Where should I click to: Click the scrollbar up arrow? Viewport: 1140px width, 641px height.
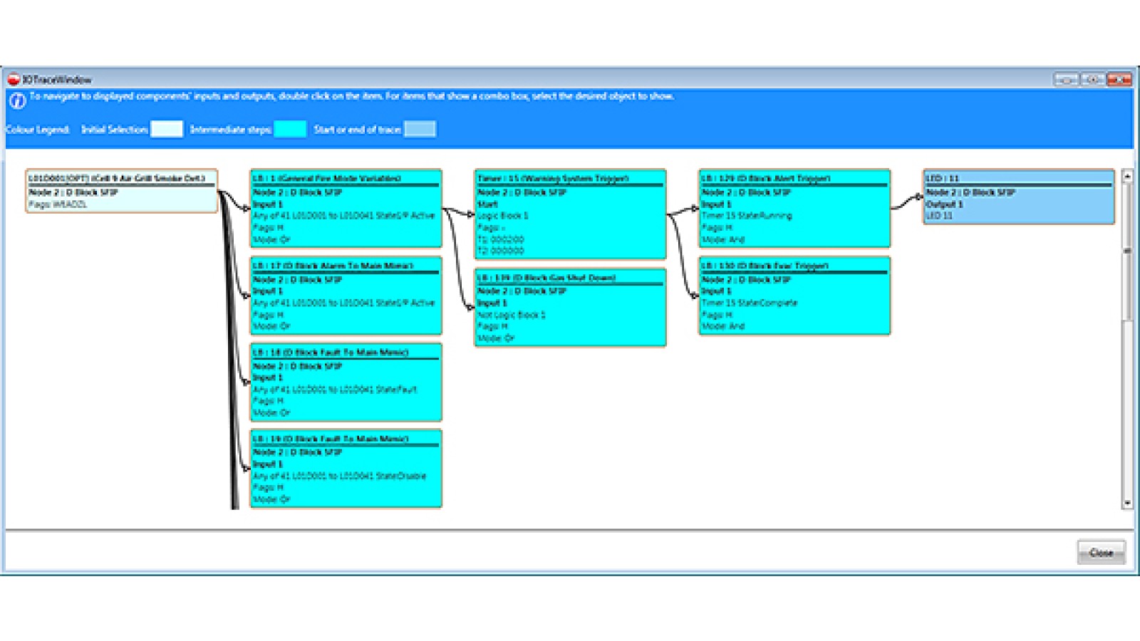pyautogui.click(x=1127, y=176)
